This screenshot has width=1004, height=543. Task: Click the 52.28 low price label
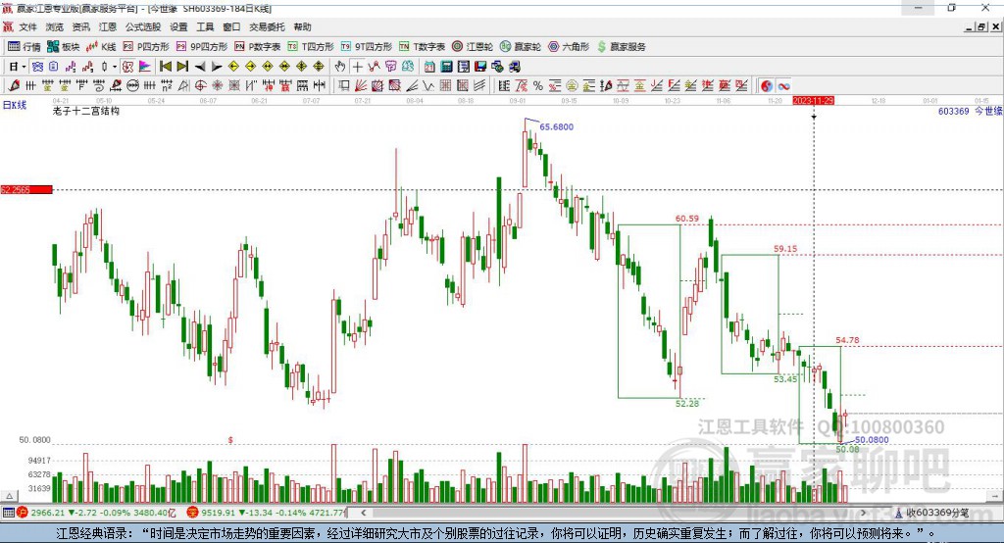[687, 404]
